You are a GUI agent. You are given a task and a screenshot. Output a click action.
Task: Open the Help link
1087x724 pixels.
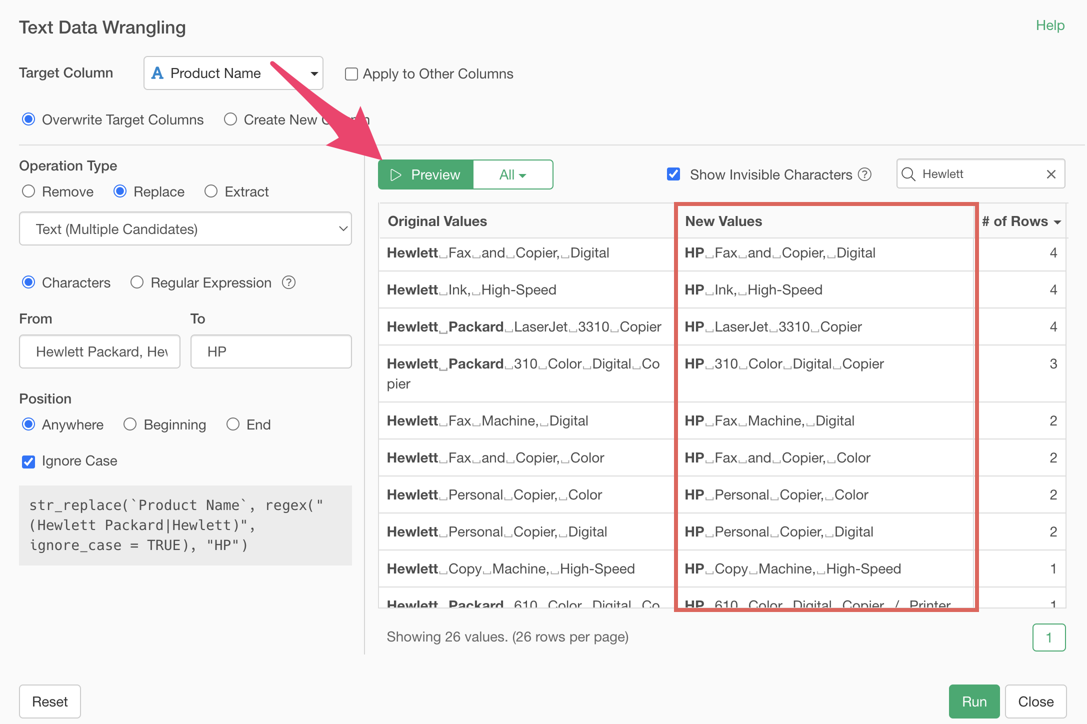(1050, 25)
